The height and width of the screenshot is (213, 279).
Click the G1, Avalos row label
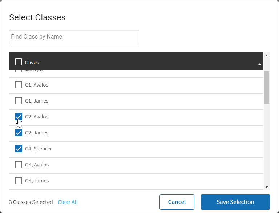(x=37, y=85)
